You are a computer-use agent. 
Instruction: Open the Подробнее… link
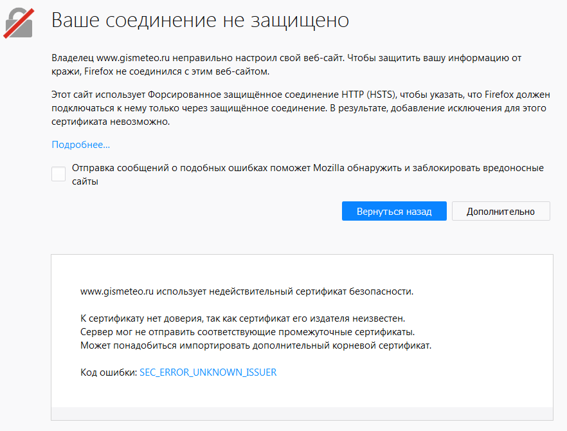pyautogui.click(x=80, y=145)
